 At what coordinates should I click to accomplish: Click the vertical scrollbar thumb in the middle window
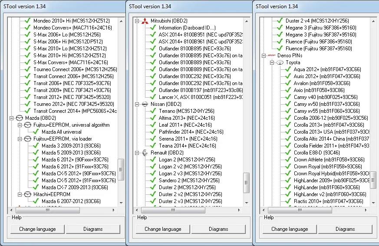[x=246, y=183]
